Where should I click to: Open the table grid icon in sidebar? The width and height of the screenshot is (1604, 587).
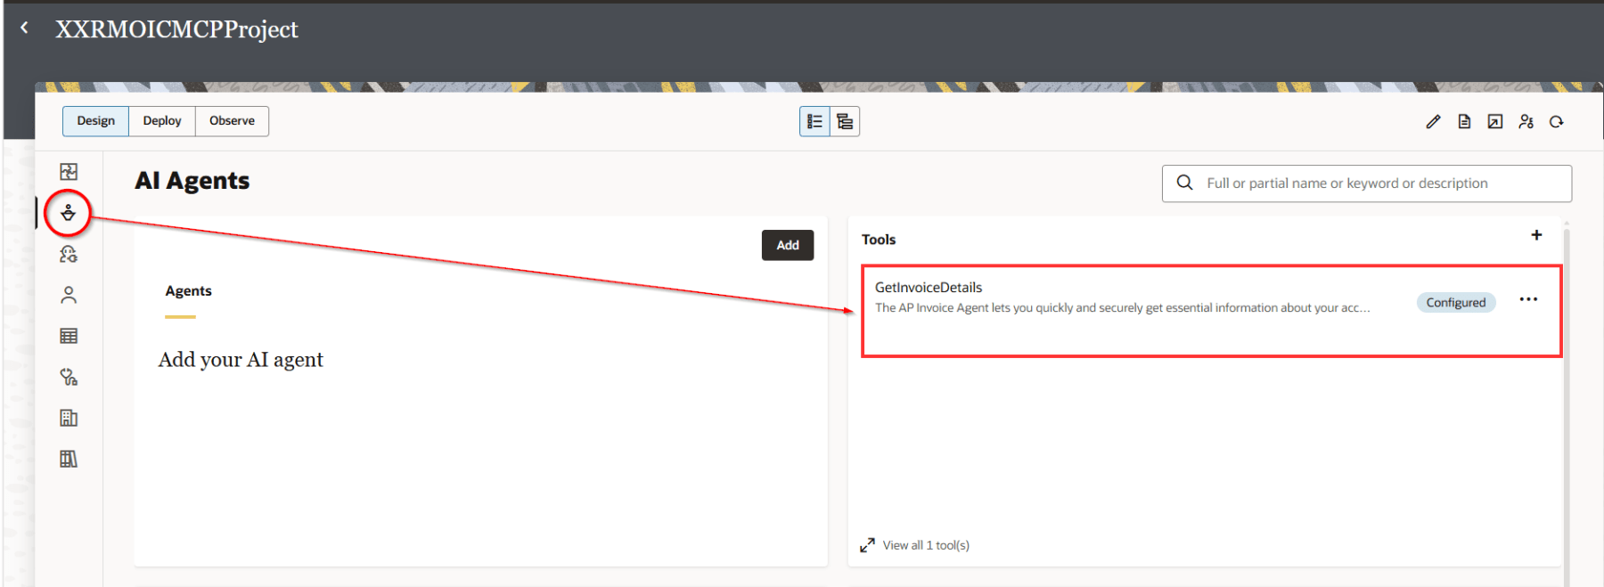click(69, 336)
